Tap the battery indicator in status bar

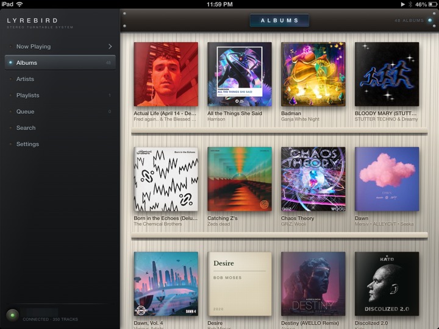[x=432, y=4]
